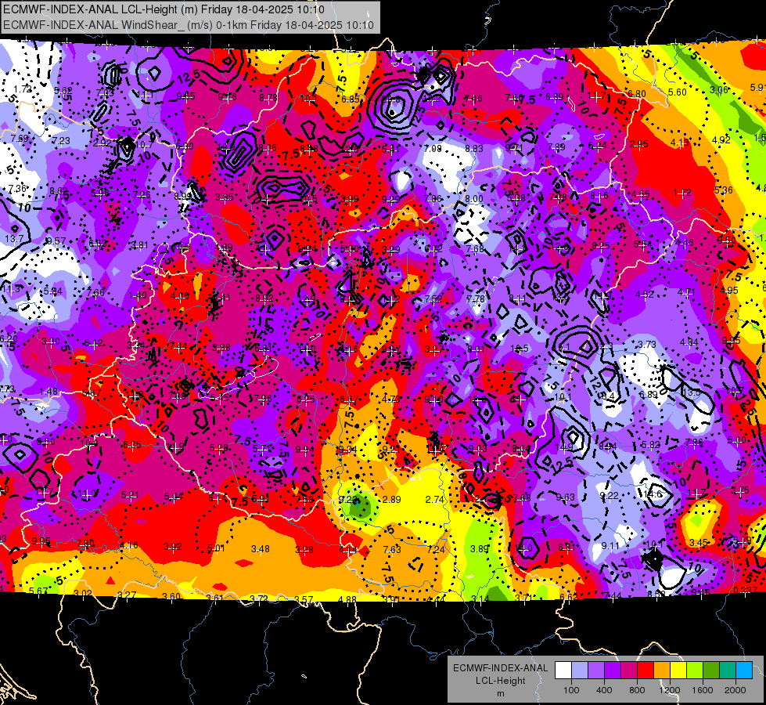Click the ECMWF-INDEX-ANAL title in the legend box

(x=501, y=668)
